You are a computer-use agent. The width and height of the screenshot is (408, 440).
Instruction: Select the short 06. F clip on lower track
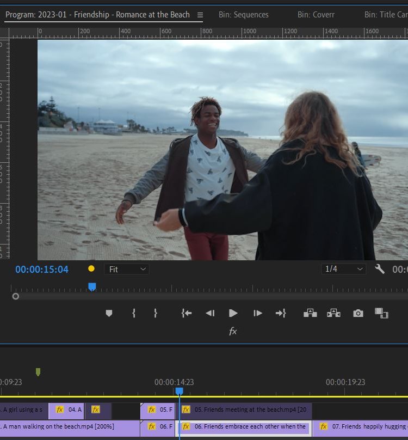pyautogui.click(x=157, y=428)
